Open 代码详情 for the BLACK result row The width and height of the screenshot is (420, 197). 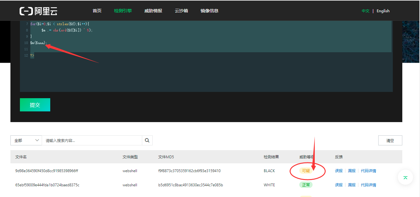click(x=368, y=171)
